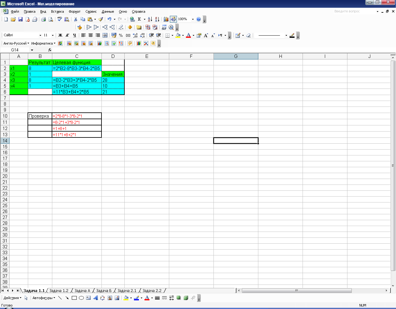Screen dimensions: 396x309
Task: Sort in ascending order
Action: tap(150, 19)
